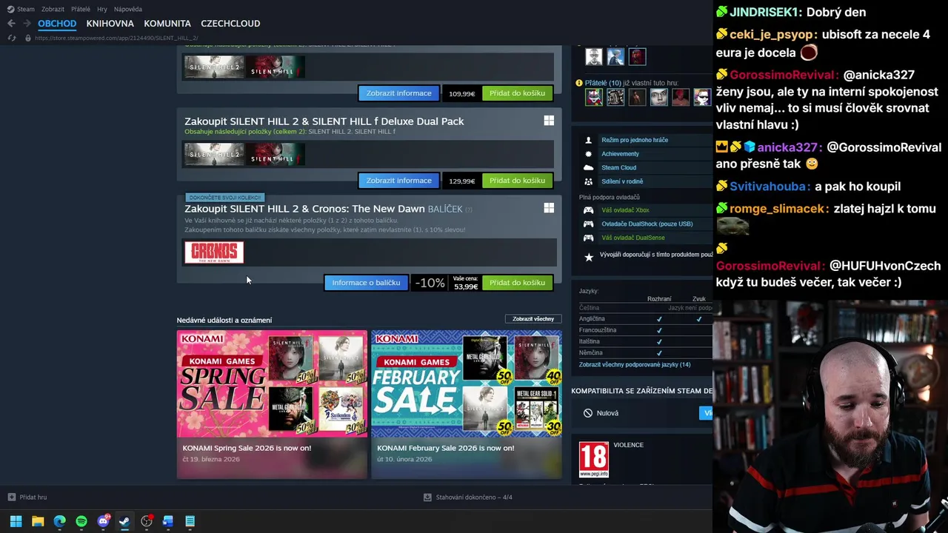Add the Cronos bundle to the cart

[517, 283]
